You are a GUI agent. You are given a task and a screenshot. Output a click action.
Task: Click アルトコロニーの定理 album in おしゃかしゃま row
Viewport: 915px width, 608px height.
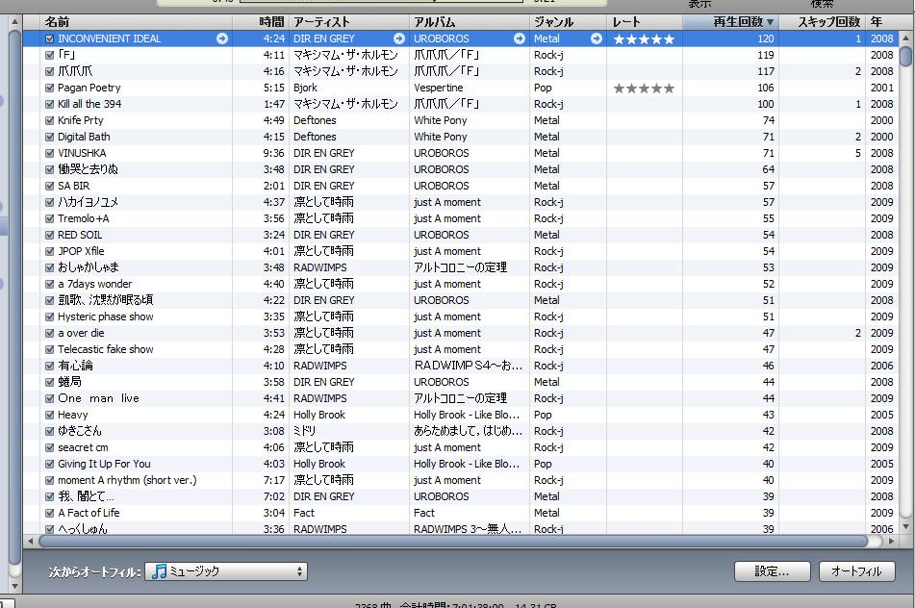(x=461, y=267)
